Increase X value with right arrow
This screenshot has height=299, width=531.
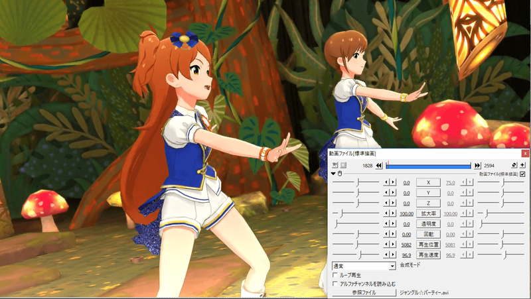(393, 182)
